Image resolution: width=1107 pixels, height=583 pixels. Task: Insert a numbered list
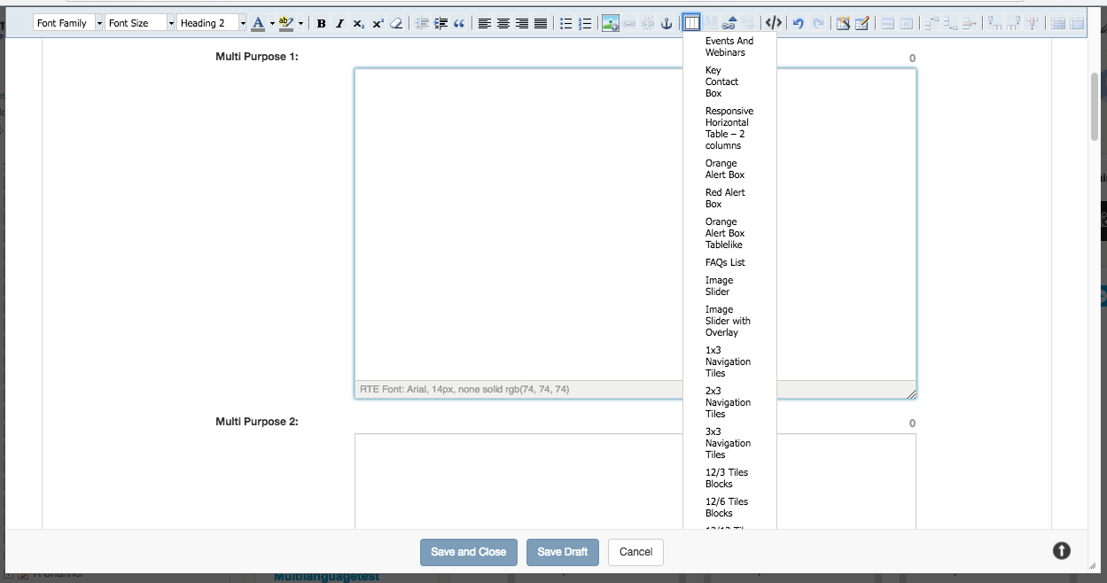585,23
